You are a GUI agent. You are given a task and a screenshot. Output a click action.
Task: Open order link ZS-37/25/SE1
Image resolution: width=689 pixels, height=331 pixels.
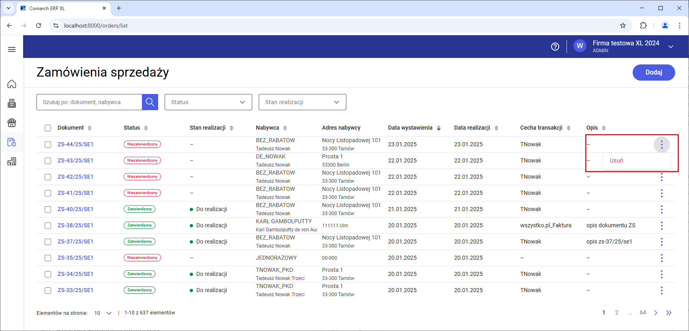75,241
